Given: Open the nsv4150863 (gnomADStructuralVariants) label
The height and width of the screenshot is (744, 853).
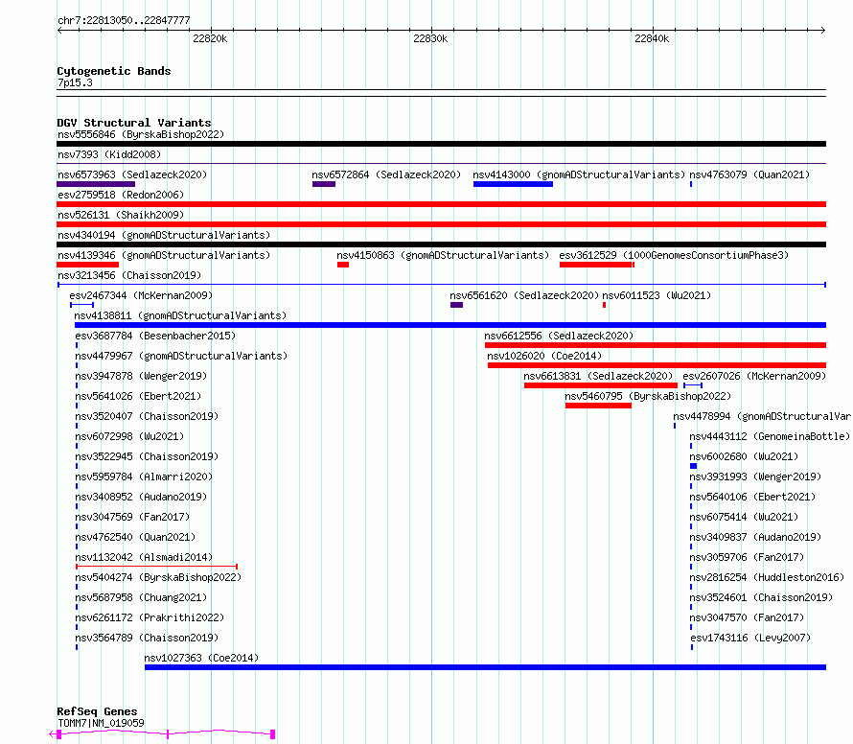Looking at the screenshot, I should 443,255.
